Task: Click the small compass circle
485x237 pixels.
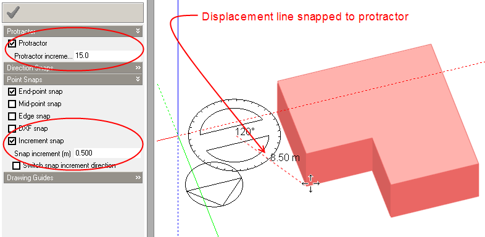Action: coord(214,184)
